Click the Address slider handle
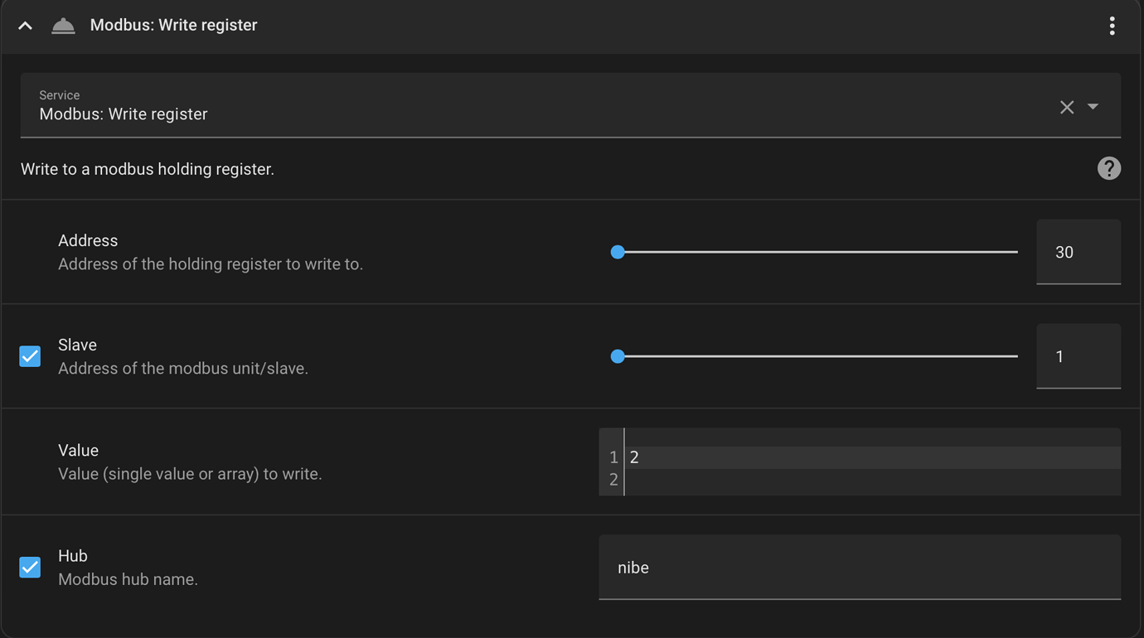Viewport: 1144px width, 638px height. click(x=618, y=252)
